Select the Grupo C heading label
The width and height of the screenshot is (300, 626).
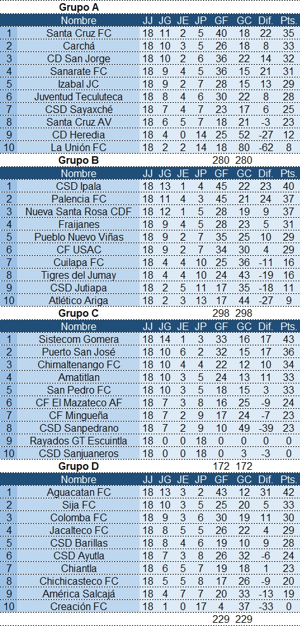coord(79,314)
